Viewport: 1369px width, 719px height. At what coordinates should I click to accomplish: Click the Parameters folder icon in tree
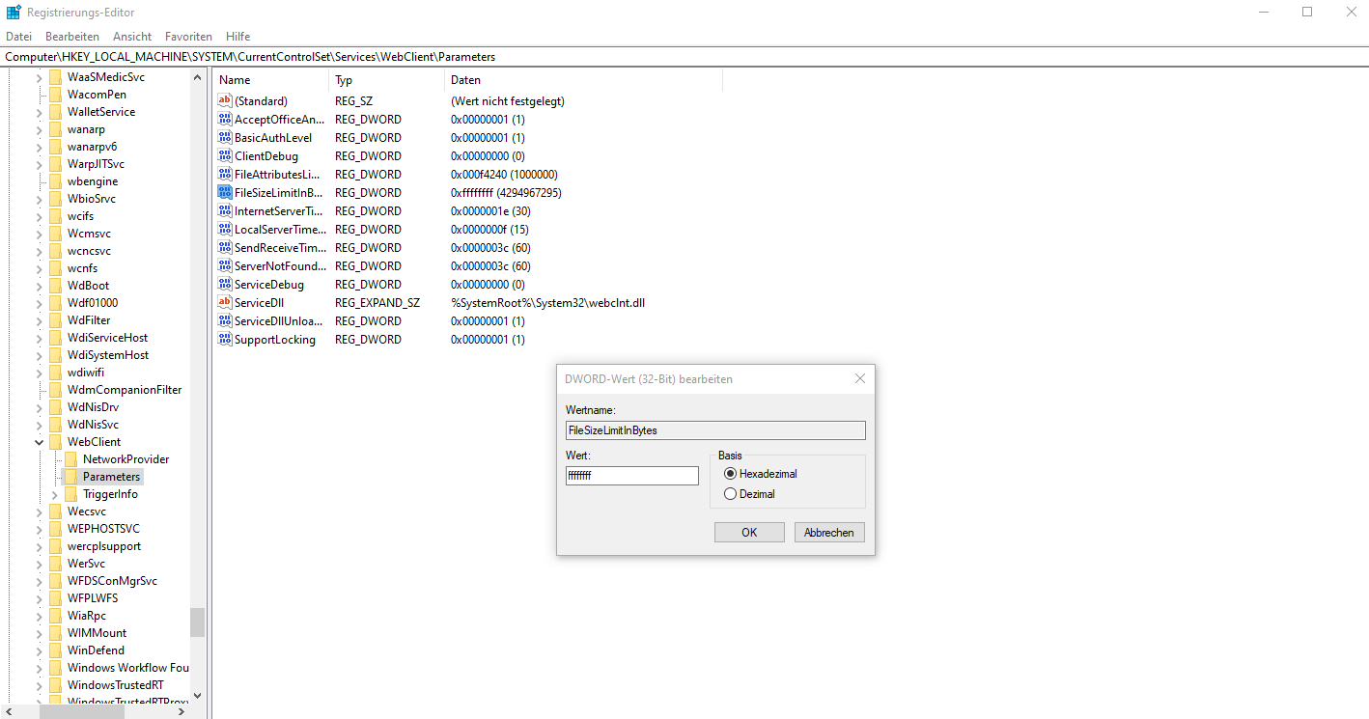[70, 477]
